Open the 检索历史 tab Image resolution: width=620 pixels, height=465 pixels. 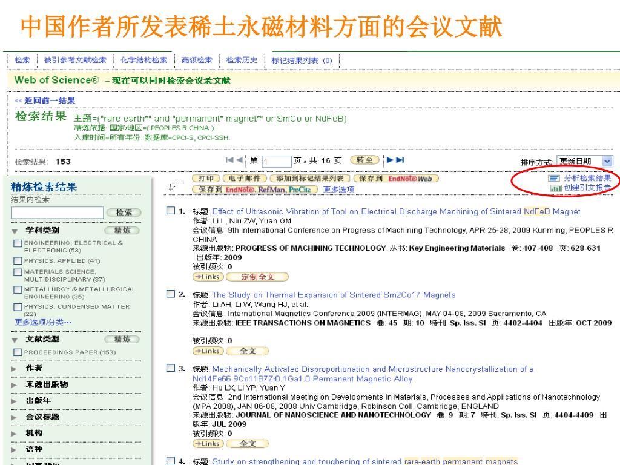[x=242, y=60]
